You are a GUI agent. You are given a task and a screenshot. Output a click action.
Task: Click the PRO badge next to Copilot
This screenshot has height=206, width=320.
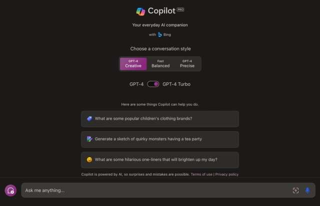click(180, 9)
